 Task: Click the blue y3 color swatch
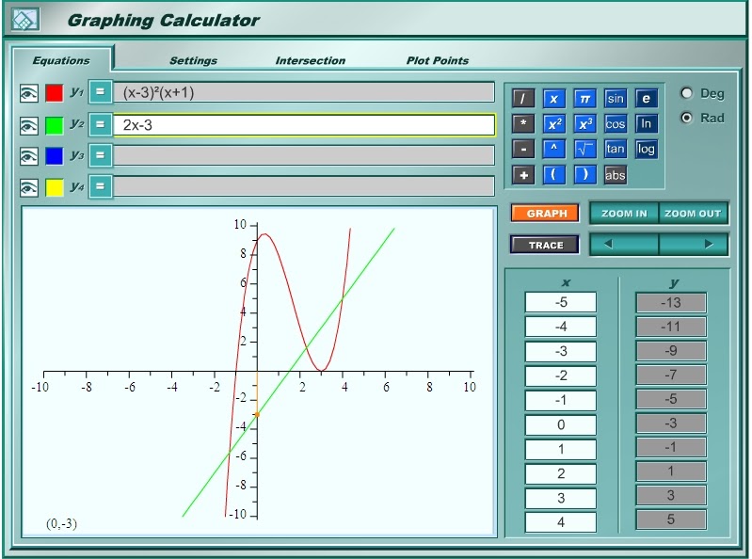tap(55, 156)
